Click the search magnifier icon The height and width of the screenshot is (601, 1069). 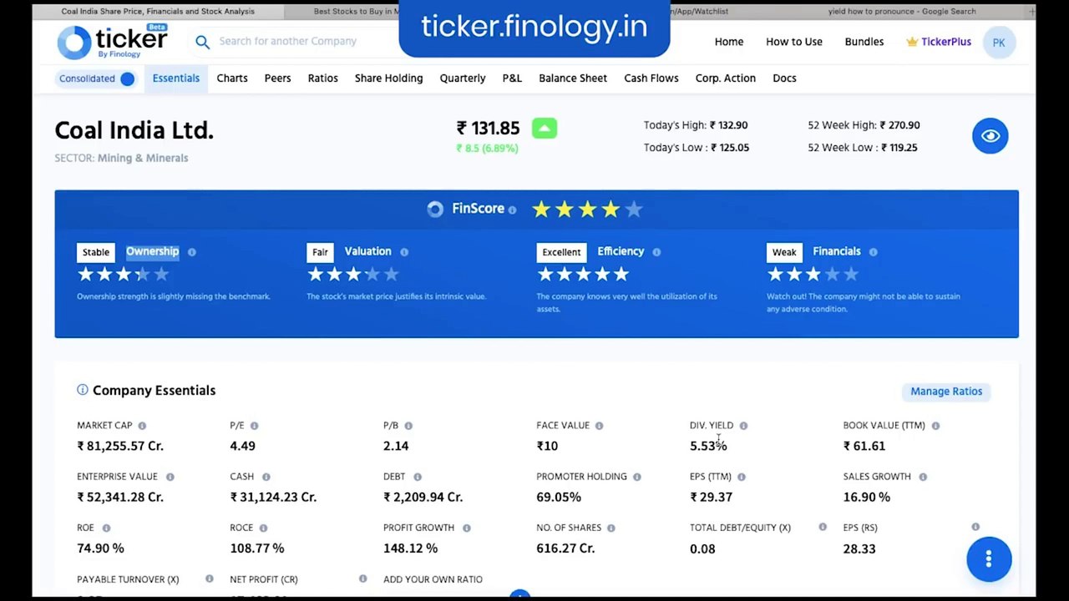(202, 42)
